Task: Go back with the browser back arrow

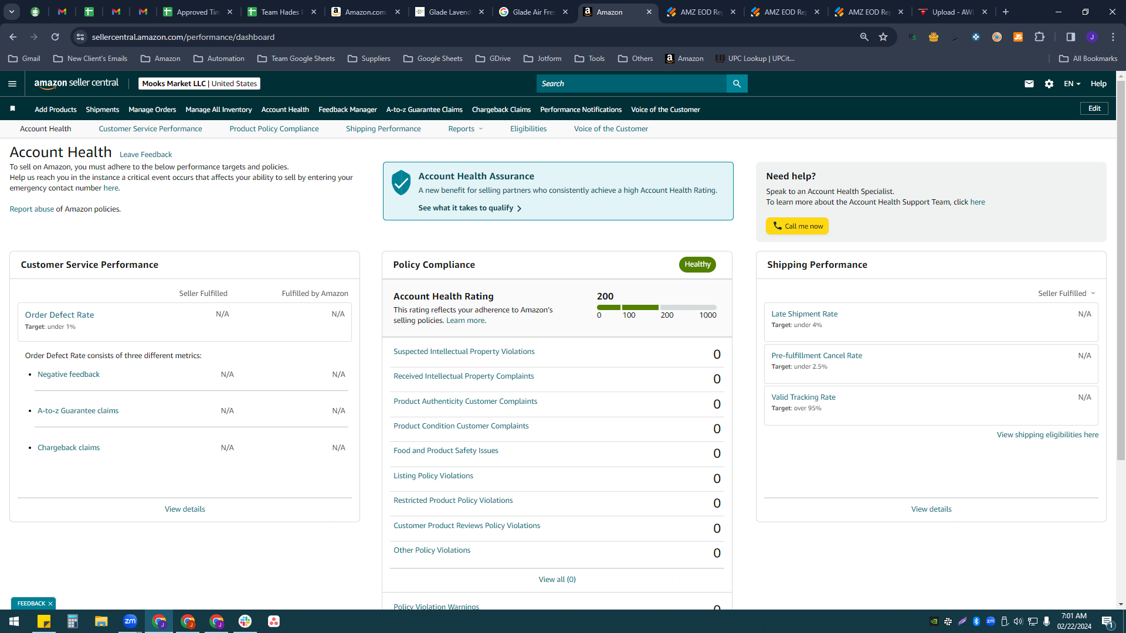Action: point(13,37)
